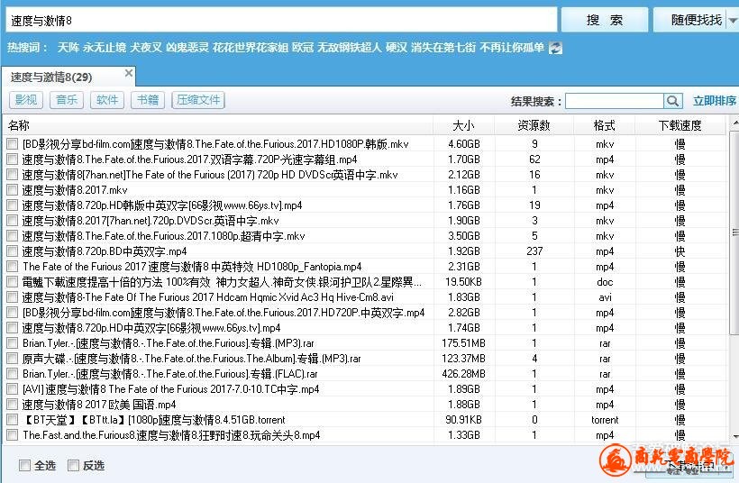Filter results by 影视
Image resolution: width=739 pixels, height=483 pixels.
point(26,100)
